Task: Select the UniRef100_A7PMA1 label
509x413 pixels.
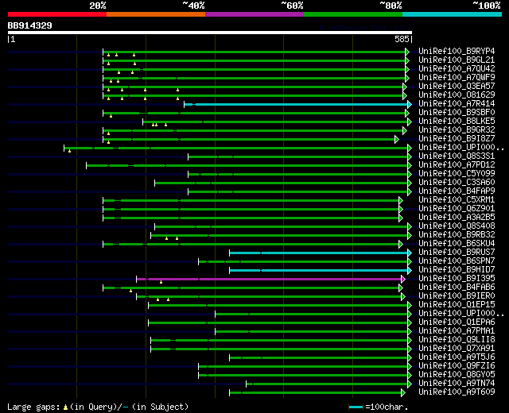Action: tap(457, 331)
